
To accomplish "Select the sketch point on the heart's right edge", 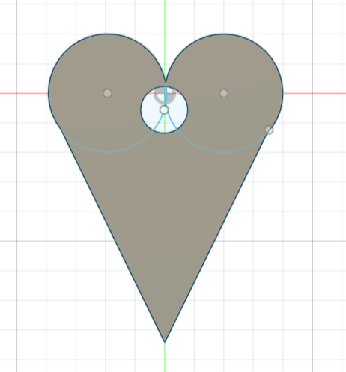I will [x=269, y=130].
